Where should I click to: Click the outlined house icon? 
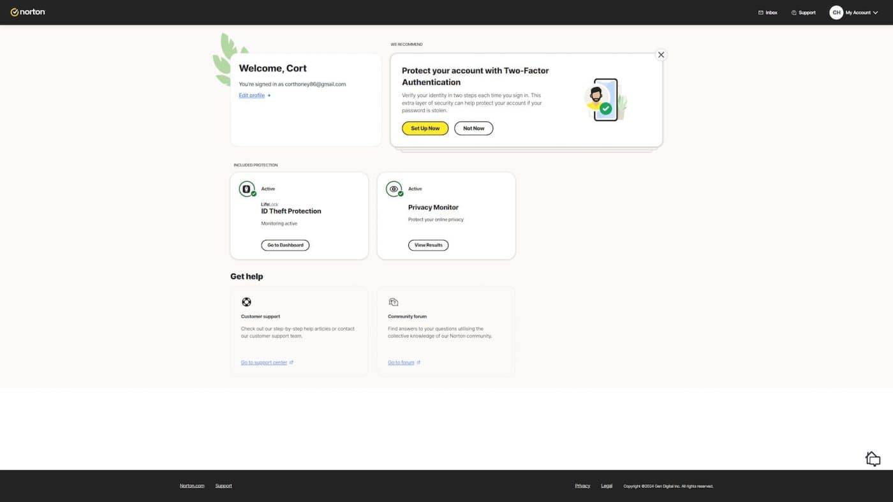(872, 458)
